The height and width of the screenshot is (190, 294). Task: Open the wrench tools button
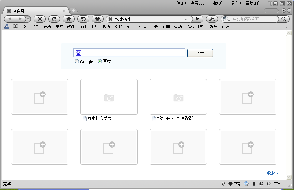coord(212,19)
